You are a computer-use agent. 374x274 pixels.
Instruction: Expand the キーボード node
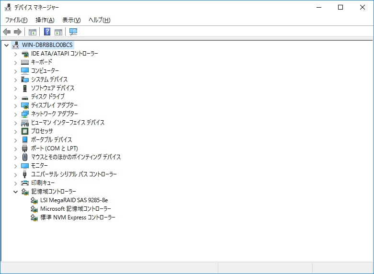(15, 63)
